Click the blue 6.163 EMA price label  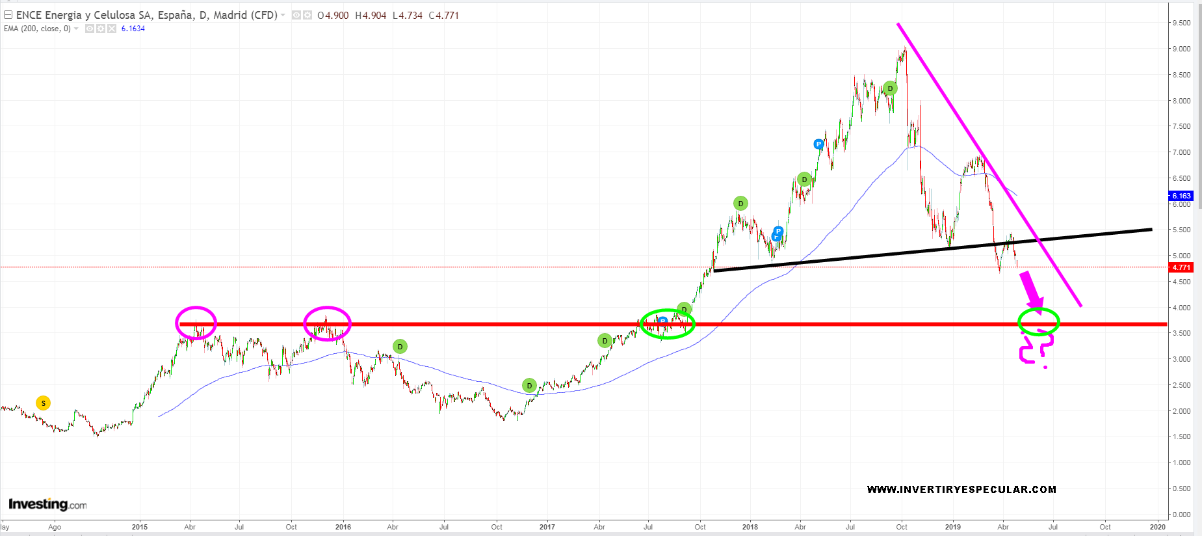coord(1181,196)
